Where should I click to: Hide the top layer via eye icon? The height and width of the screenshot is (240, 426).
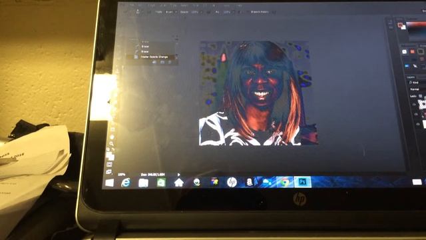coord(414,105)
